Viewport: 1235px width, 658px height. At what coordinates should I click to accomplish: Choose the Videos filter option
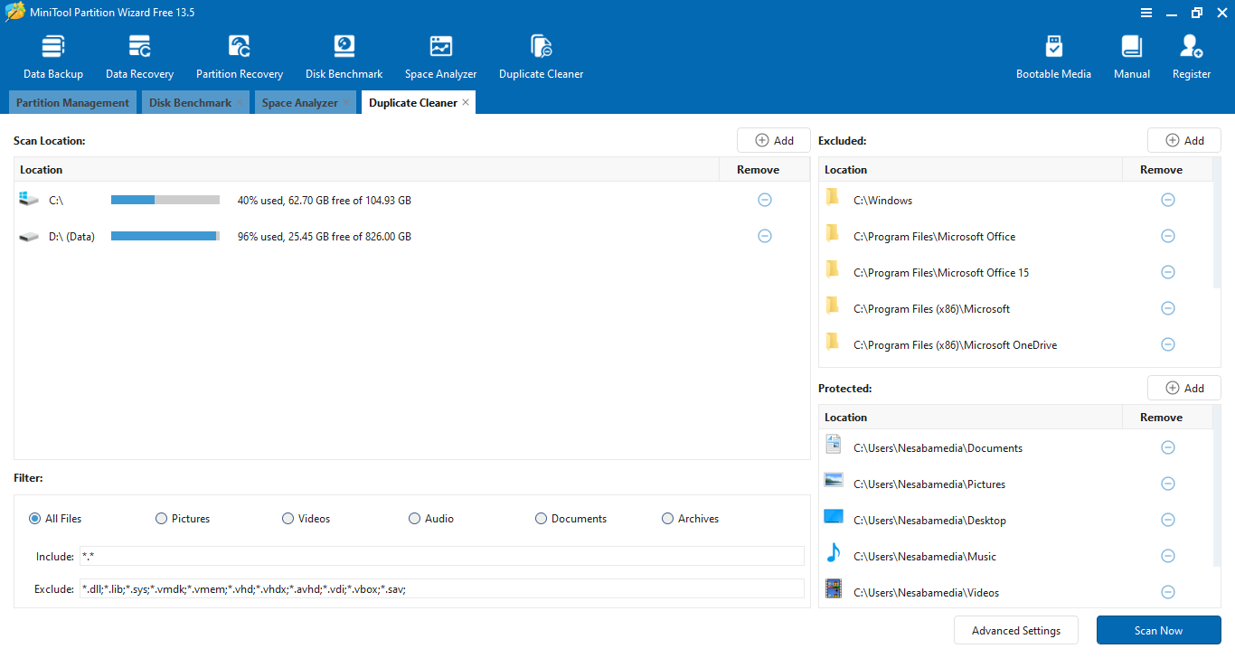pyautogui.click(x=288, y=519)
